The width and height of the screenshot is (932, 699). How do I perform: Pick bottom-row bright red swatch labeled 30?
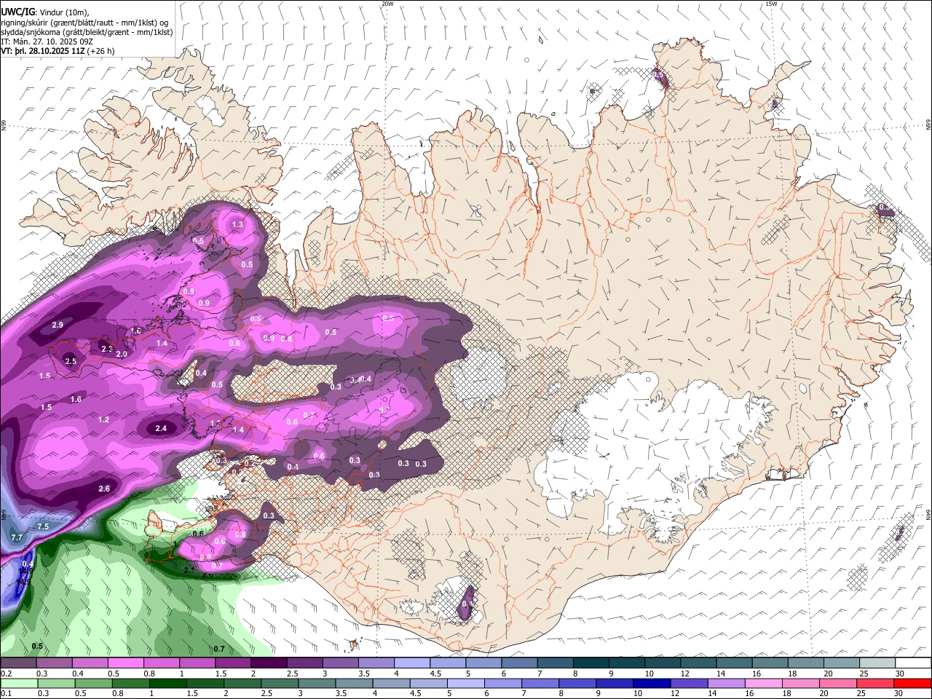[x=913, y=684]
